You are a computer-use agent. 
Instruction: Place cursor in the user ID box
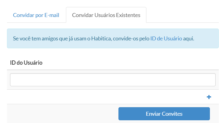(x=113, y=80)
